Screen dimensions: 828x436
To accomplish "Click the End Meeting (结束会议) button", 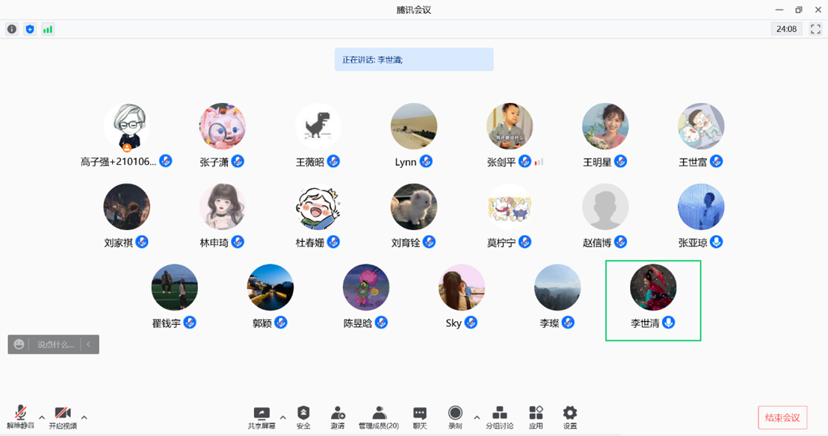I will (782, 417).
